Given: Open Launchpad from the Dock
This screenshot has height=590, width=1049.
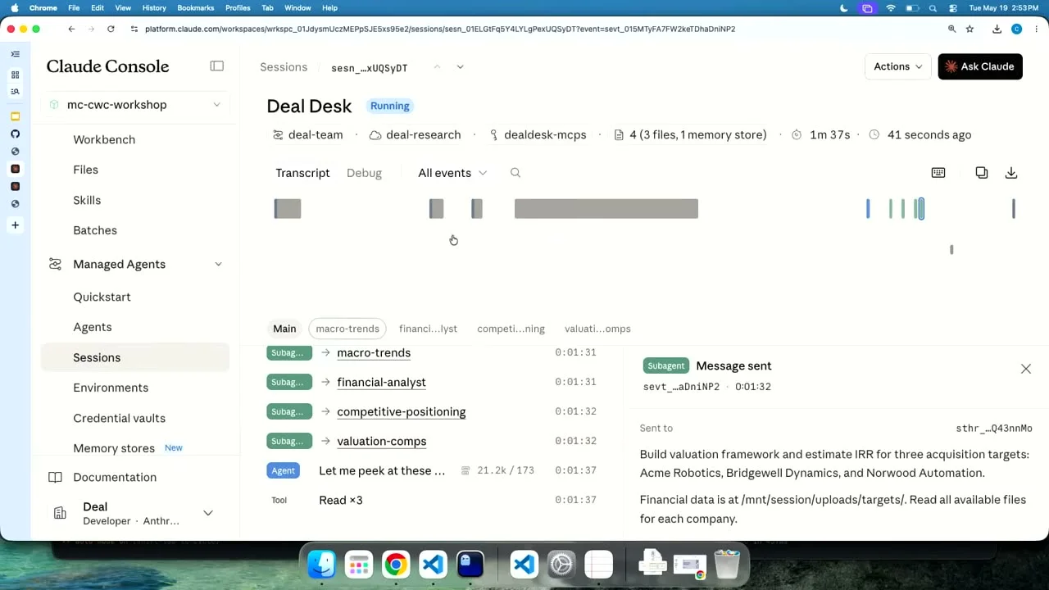Looking at the screenshot, I should [358, 564].
